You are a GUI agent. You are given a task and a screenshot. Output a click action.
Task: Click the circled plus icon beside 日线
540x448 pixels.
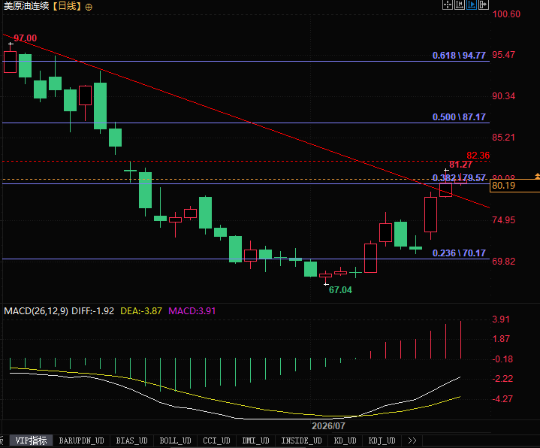pos(89,7)
